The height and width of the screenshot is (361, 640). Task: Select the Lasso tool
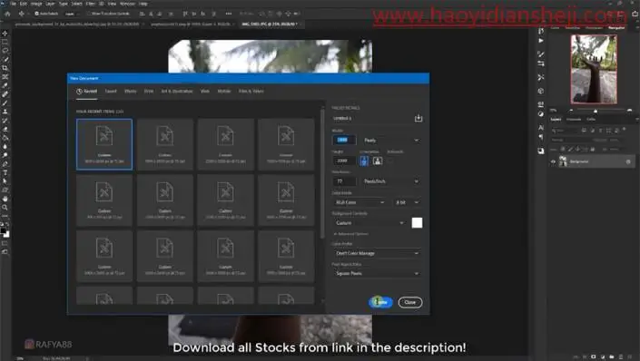tap(5, 51)
